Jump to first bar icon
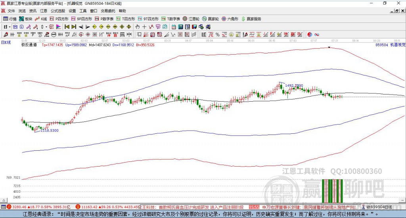 click(x=67, y=27)
